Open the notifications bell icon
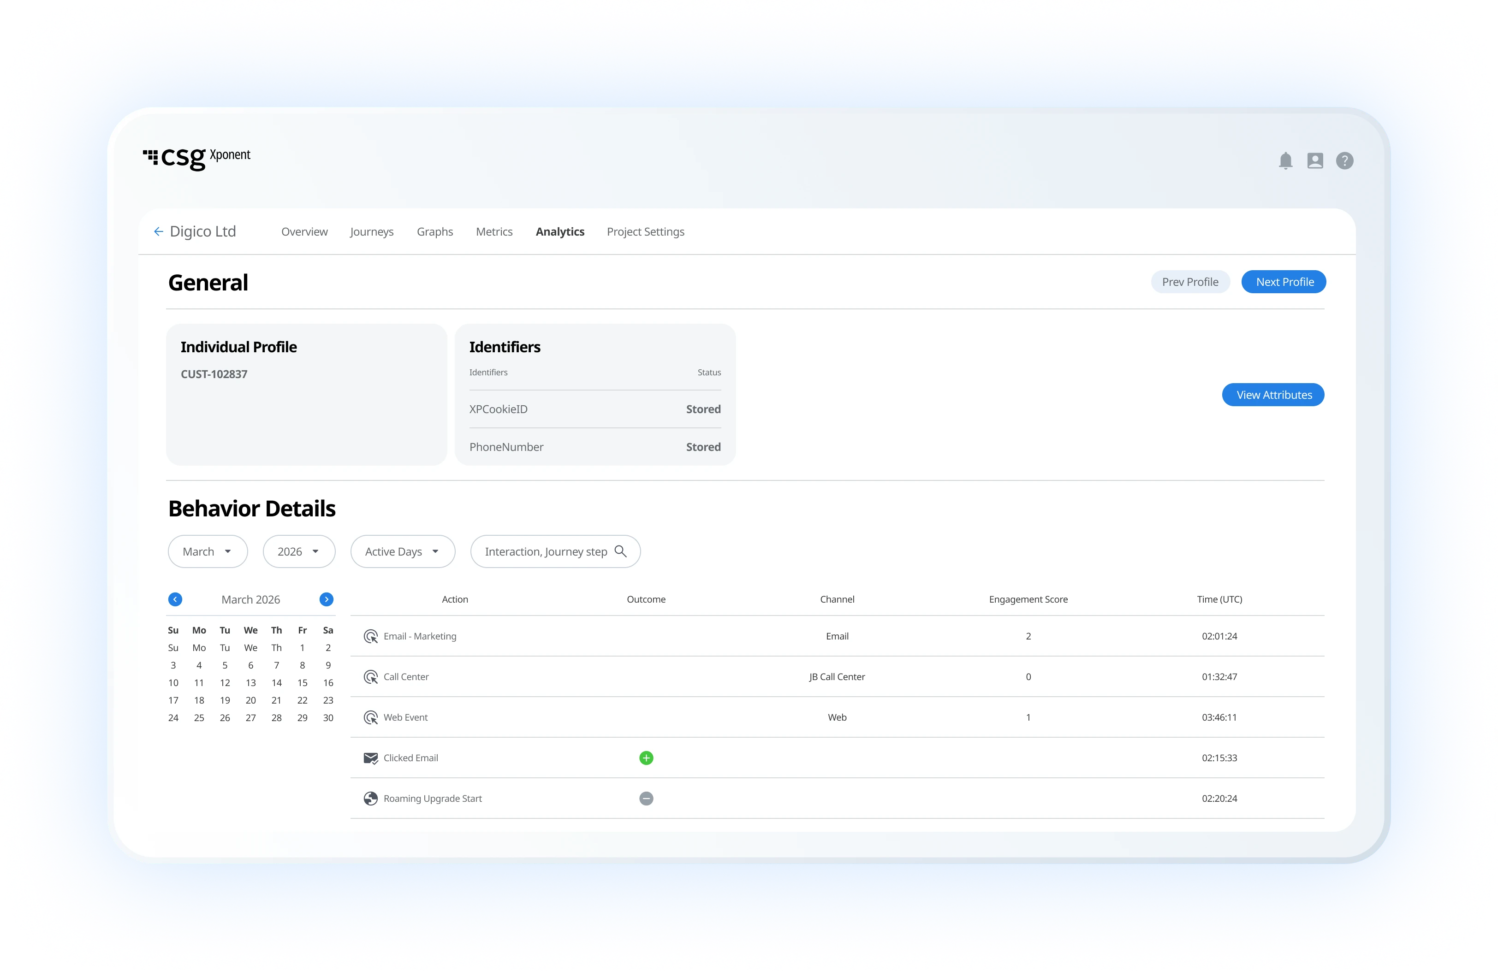 (x=1285, y=160)
